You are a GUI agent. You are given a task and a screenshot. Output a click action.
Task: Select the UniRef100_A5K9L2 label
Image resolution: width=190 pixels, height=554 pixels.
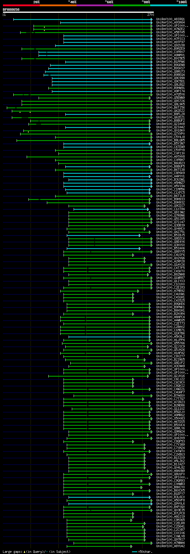170,337
